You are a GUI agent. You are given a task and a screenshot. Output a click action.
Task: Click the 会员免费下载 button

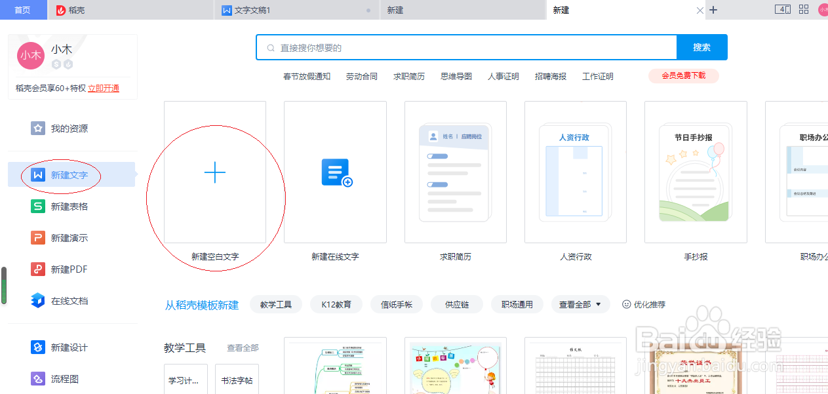pyautogui.click(x=684, y=76)
